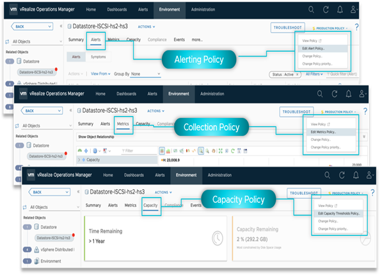The height and width of the screenshot is (275, 380).
Task: Expand double-chevron beside Show Object Relationship
Action: (364, 137)
